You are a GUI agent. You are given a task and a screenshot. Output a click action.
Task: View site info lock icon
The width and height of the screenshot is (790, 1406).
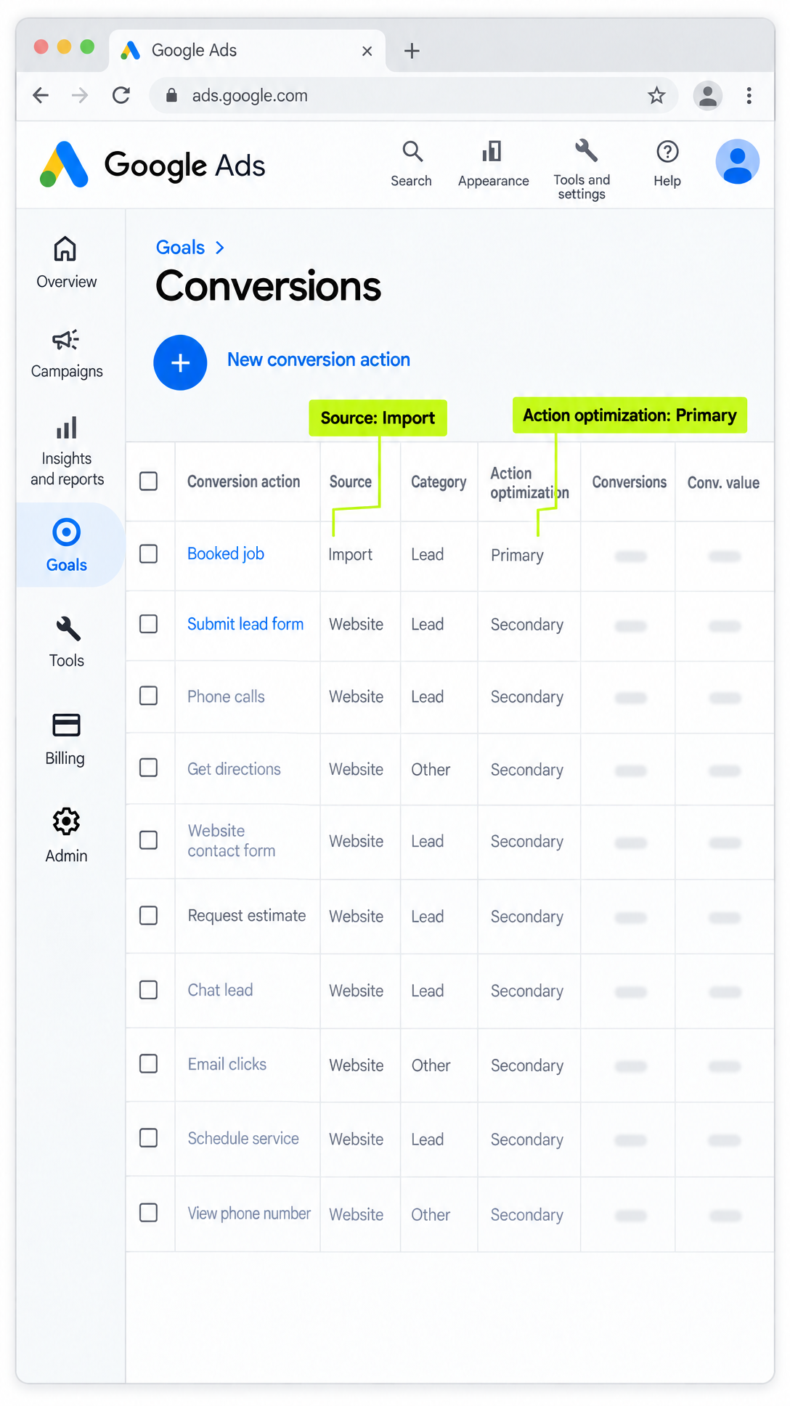(x=171, y=95)
